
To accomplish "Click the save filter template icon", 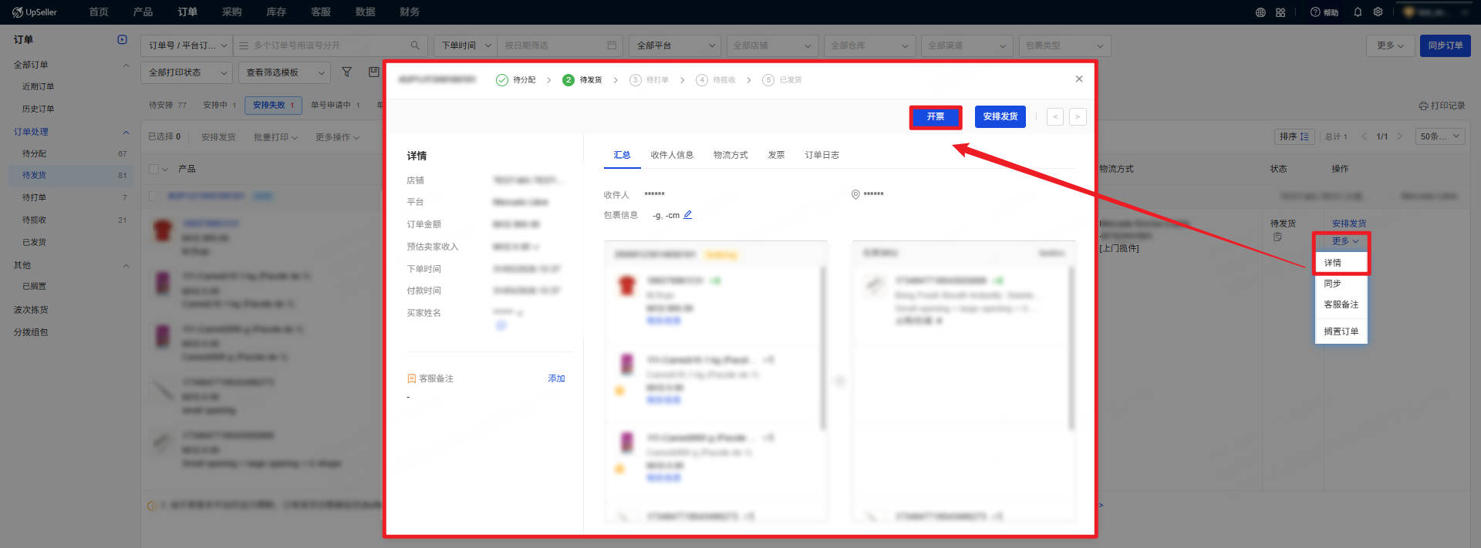I will tap(374, 72).
